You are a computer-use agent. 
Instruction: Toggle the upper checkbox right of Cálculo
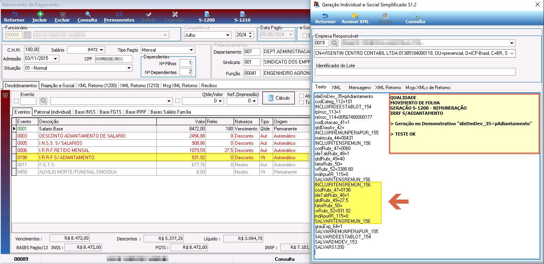[302, 96]
